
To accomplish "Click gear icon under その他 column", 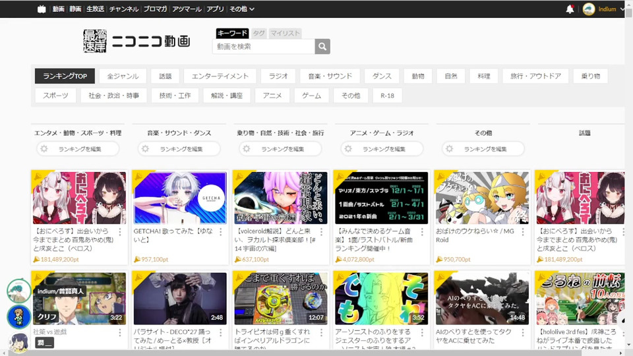I will (x=449, y=149).
